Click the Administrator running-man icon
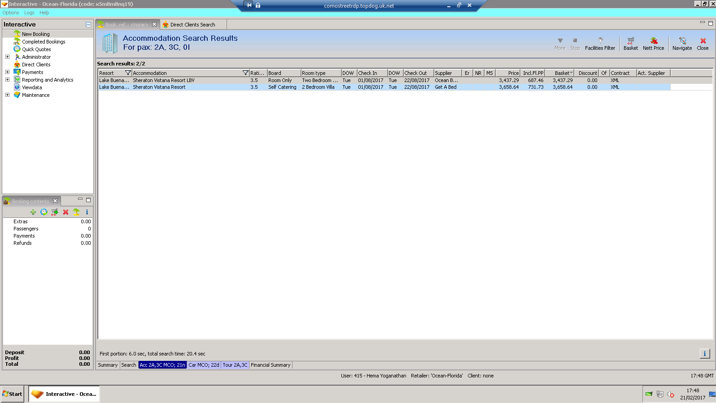716x403 pixels. (x=17, y=57)
